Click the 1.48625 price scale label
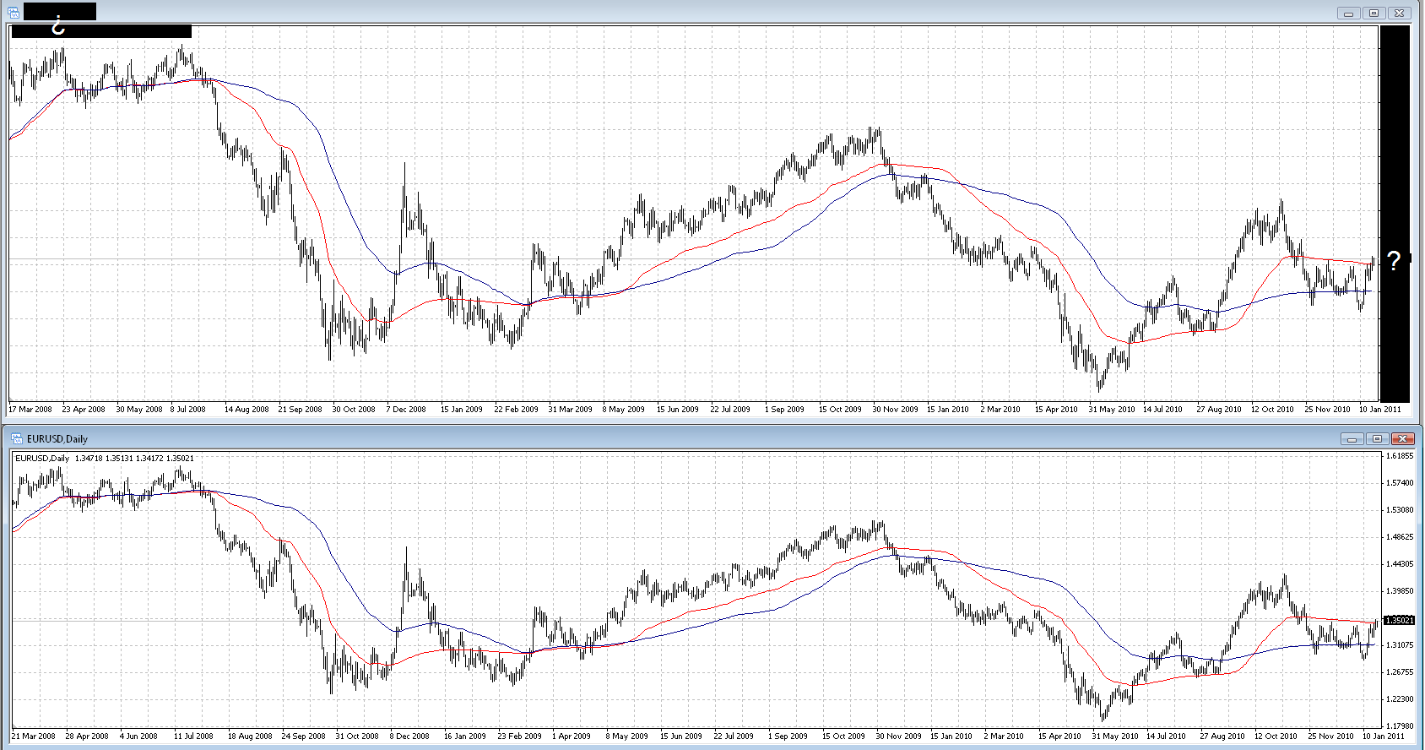Screen dimensions: 1425x750 pos(1400,537)
